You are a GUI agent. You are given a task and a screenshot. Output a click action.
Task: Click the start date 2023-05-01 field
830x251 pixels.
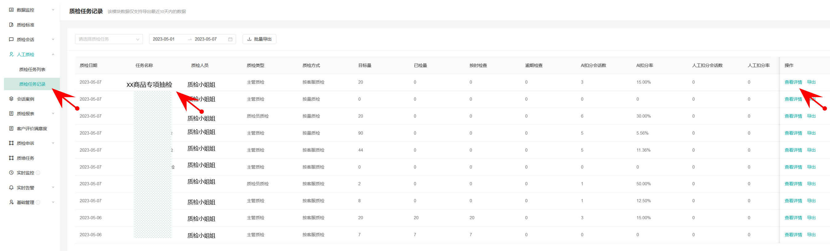164,39
